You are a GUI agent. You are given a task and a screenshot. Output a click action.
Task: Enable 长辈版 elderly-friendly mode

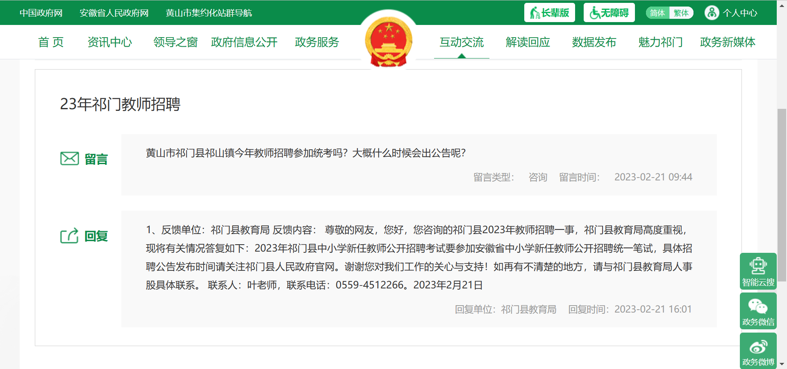click(549, 13)
